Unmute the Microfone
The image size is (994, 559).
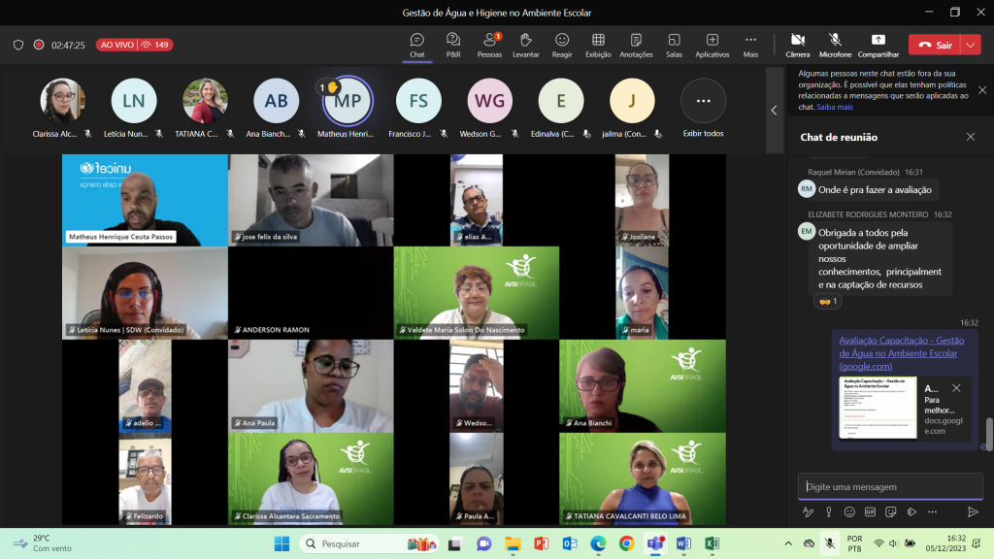point(835,45)
